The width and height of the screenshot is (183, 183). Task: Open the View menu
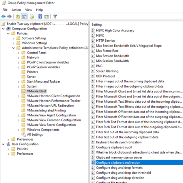(28, 10)
